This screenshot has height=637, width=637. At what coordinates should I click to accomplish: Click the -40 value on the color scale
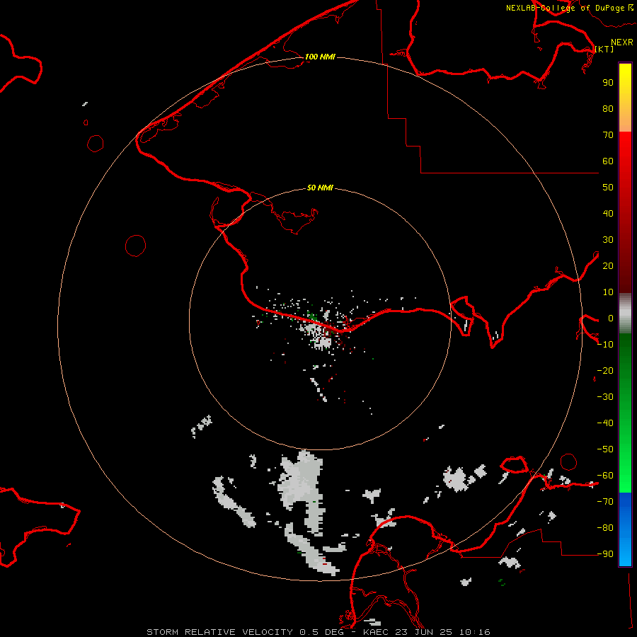[x=605, y=423]
